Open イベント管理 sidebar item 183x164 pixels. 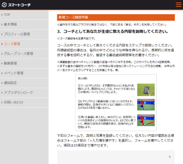pyautogui.click(x=24, y=73)
